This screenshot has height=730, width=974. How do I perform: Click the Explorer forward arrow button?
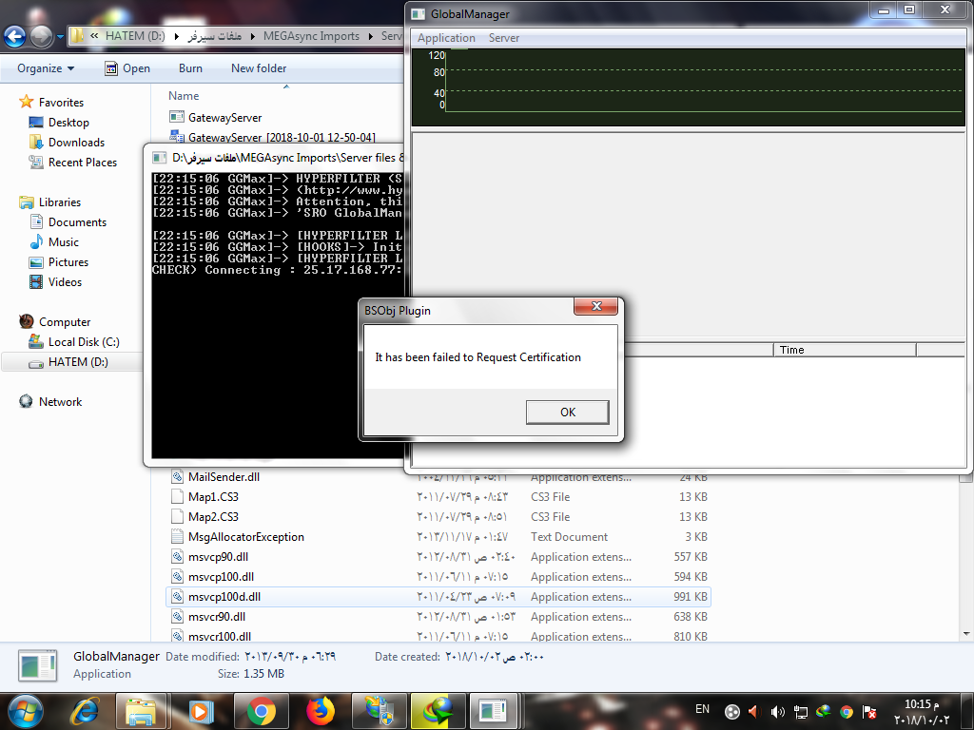coord(42,37)
